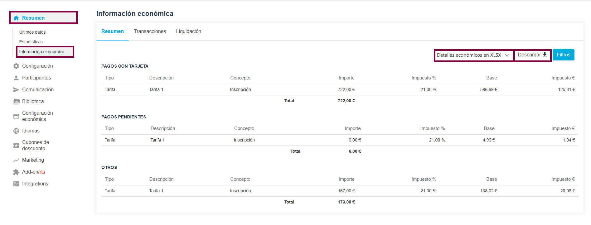Go to Últimos datos in sidebar
Screen dimensions: 591x225
32,32
